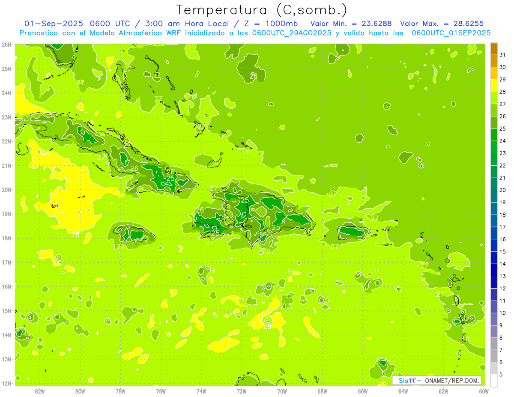Click the 'Temperatura (C,somb.)' title
This screenshot has width=514, height=397.
(262, 10)
